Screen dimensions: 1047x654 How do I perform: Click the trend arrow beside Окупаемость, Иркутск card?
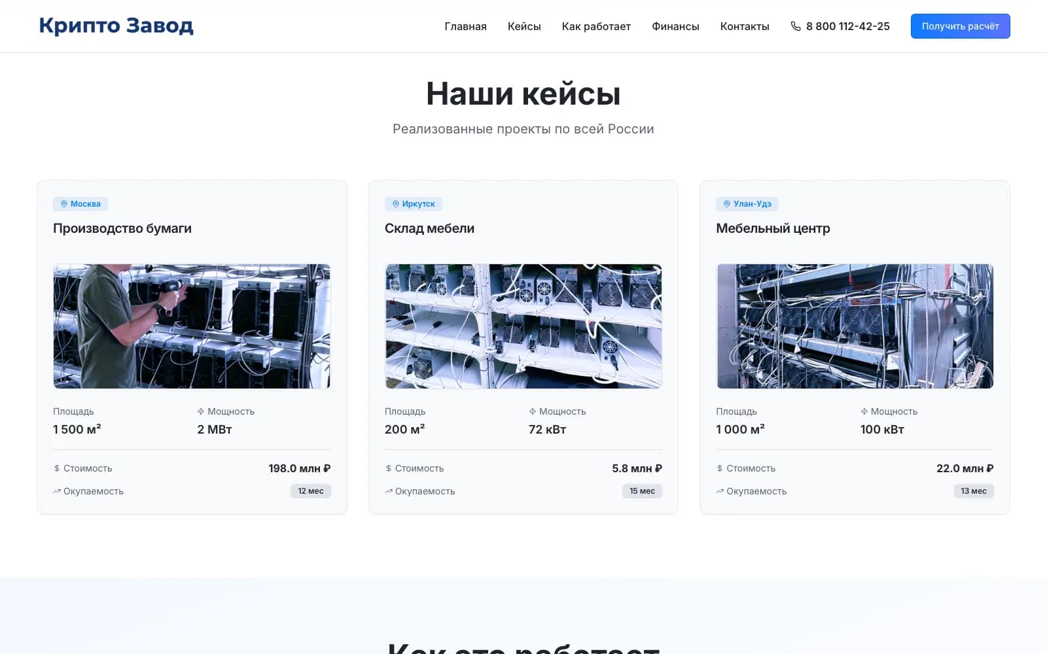point(389,491)
